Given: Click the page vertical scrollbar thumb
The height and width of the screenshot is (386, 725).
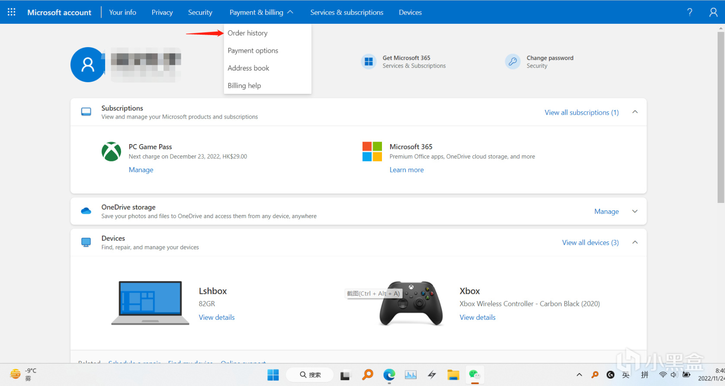Looking at the screenshot, I should click(721, 117).
